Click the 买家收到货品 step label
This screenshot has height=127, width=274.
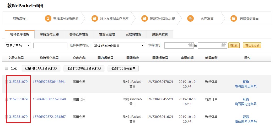coord(249,19)
